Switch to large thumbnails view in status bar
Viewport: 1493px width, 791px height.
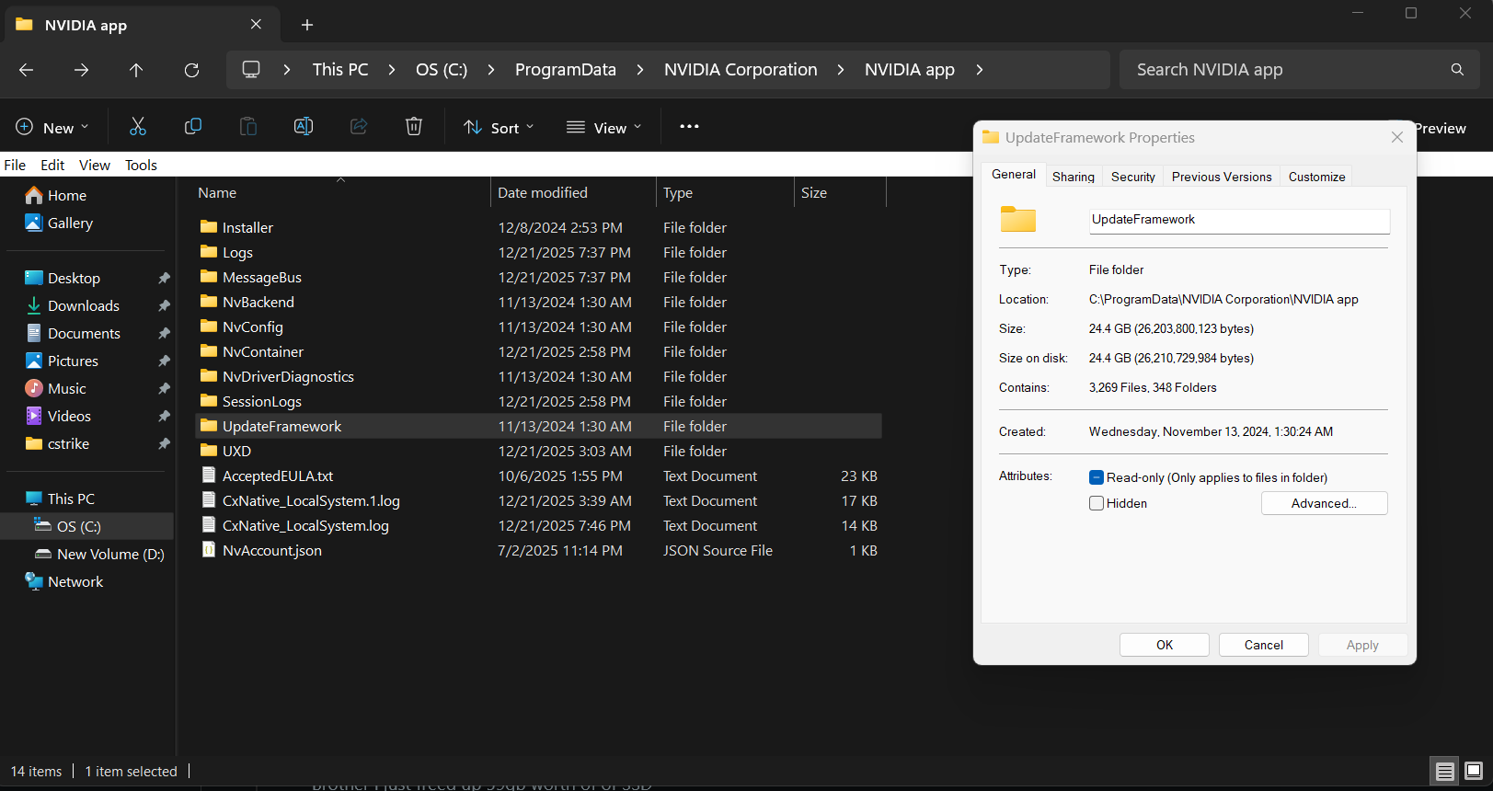[1474, 771]
